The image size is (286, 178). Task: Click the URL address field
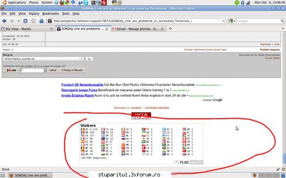pos(136,21)
